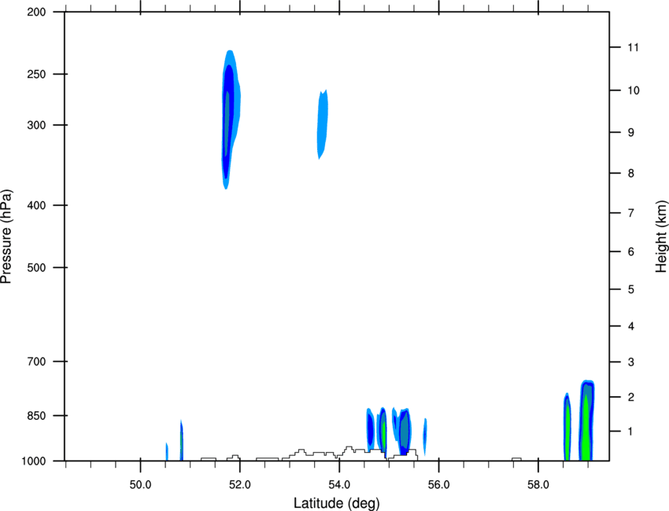Click the teal blob near 55.3 latitude
Image resolution: width=669 pixels, height=511 pixels.
click(403, 431)
